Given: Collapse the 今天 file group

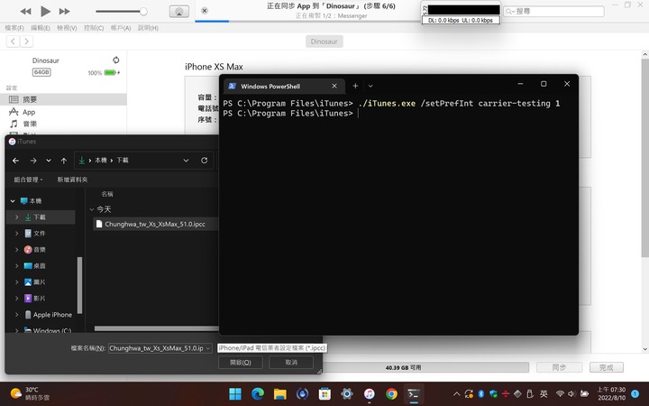Looking at the screenshot, I should click(92, 209).
